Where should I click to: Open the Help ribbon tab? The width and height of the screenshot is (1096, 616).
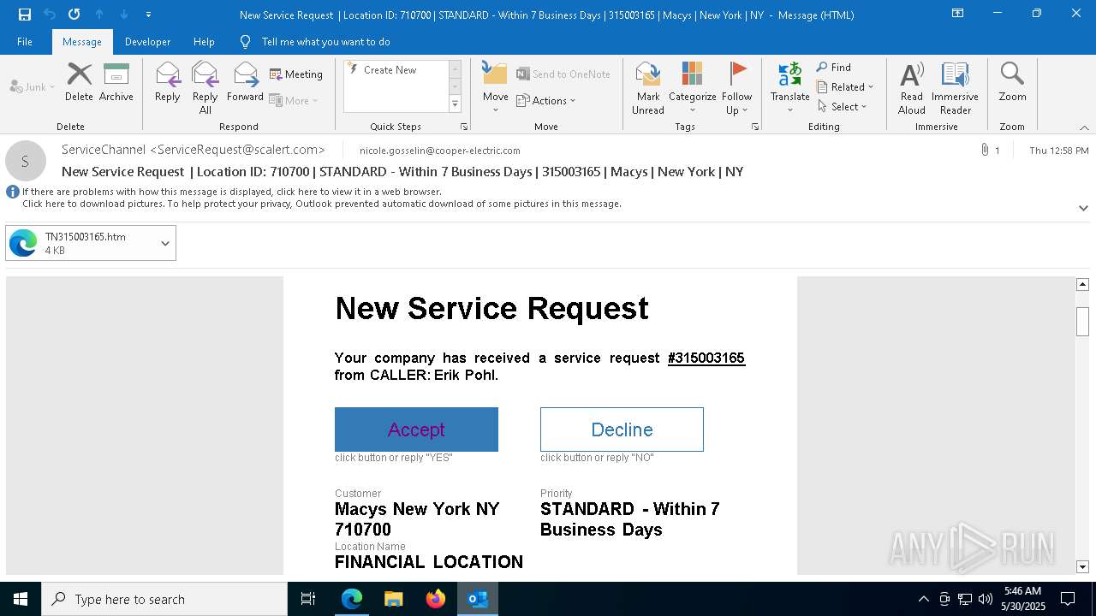tap(204, 42)
